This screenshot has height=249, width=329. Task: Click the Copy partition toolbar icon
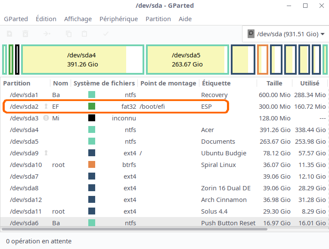69,34
